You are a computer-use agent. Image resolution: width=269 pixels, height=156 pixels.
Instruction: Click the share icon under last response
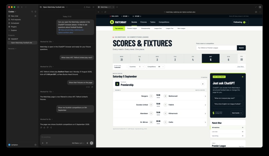point(51,128)
